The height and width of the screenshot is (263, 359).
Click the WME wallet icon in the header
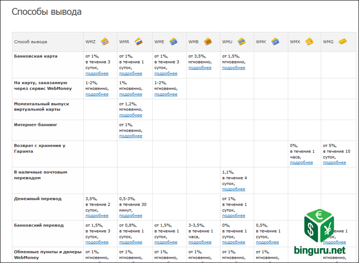click(173, 42)
